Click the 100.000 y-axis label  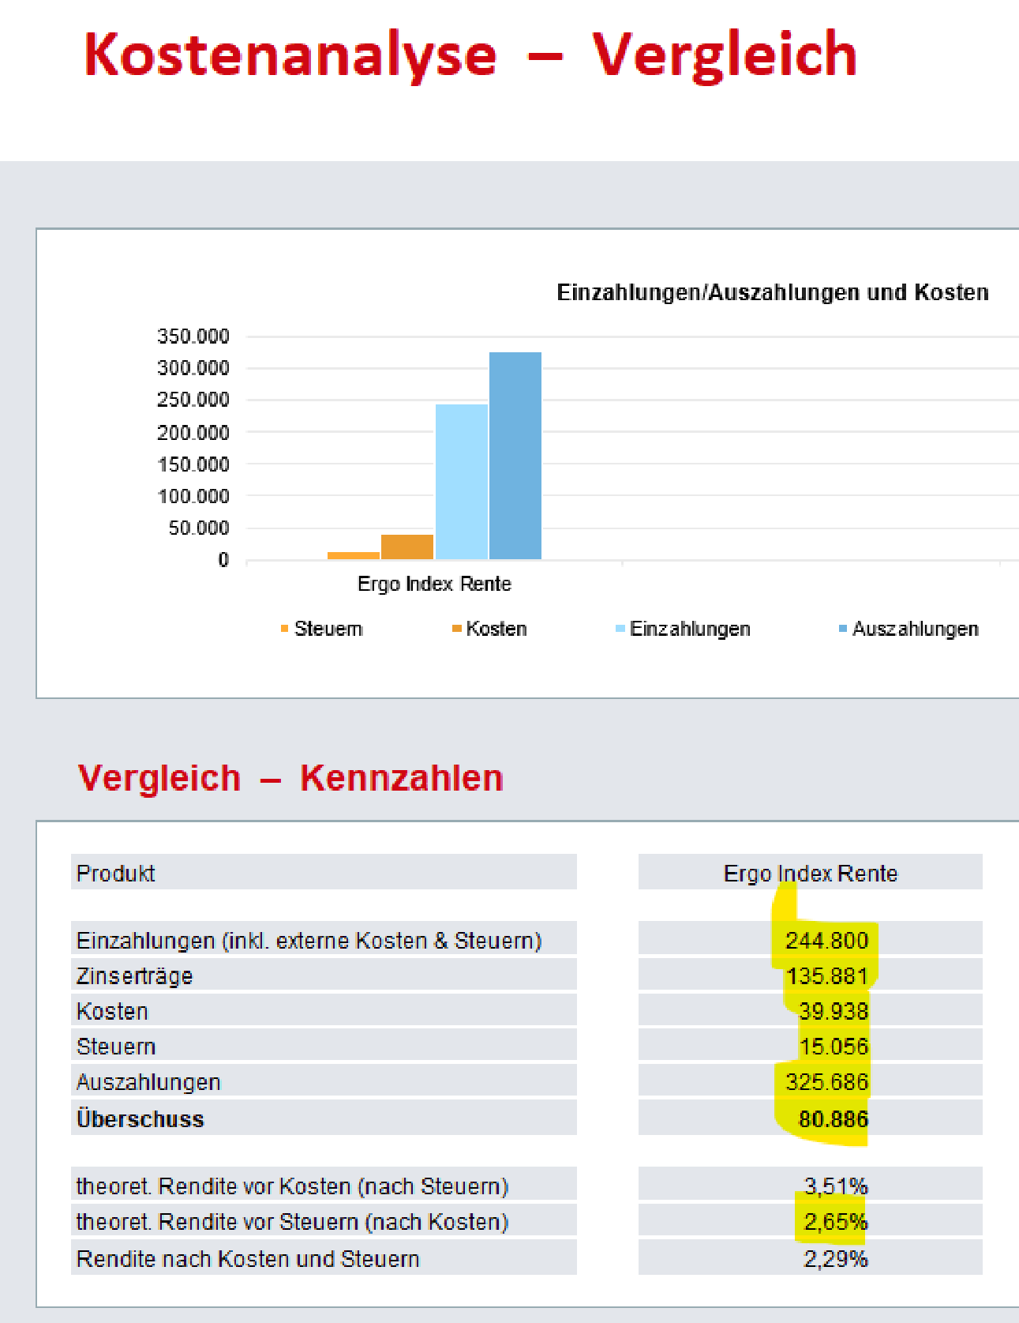click(193, 496)
